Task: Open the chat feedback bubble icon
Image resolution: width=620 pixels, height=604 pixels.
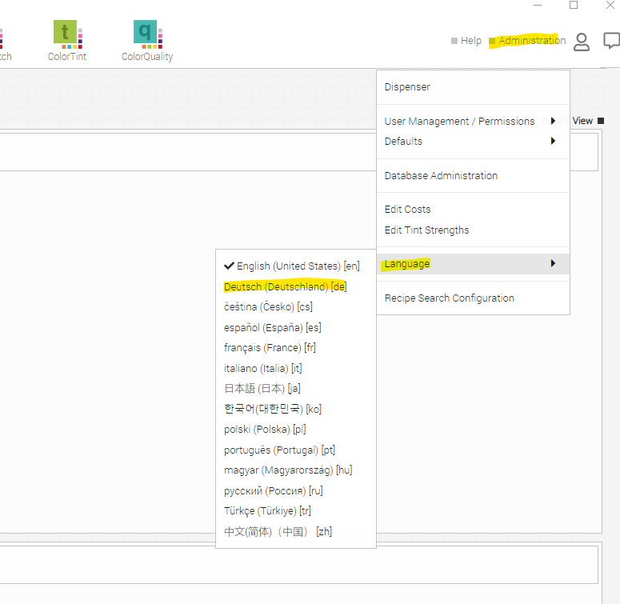Action: click(611, 41)
